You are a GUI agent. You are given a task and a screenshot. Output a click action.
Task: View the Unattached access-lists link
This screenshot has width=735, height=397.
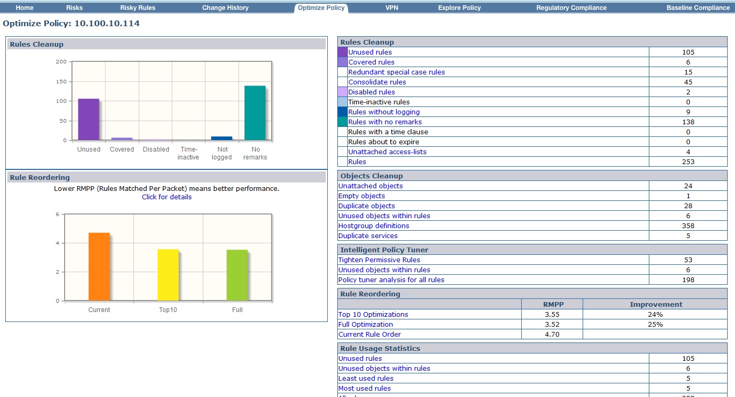point(387,152)
